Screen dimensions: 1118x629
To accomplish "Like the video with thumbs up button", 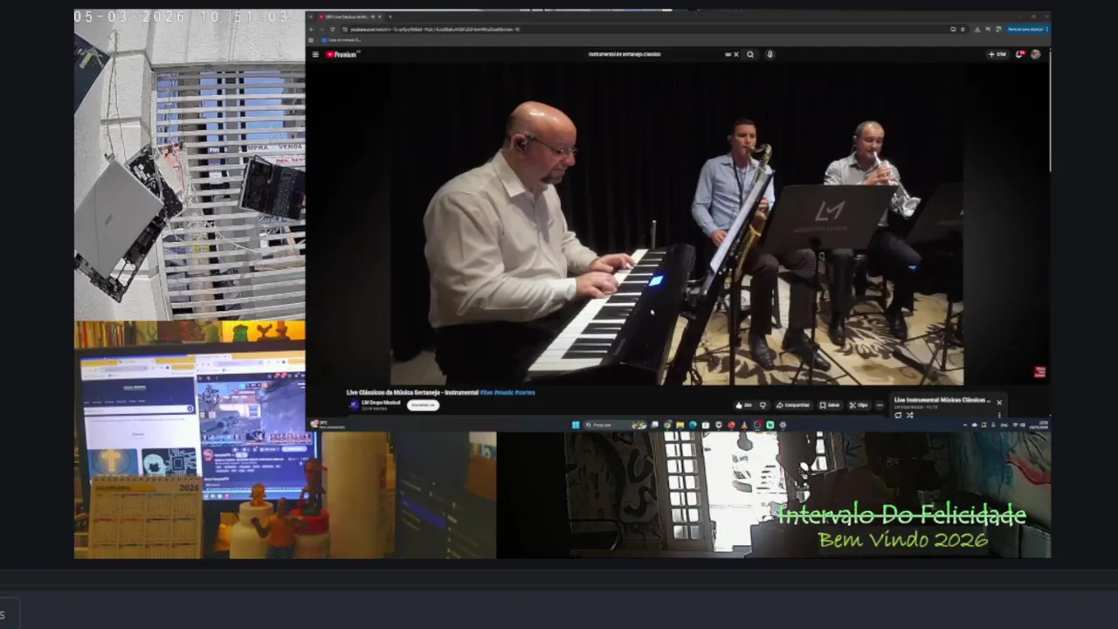I will pos(743,405).
